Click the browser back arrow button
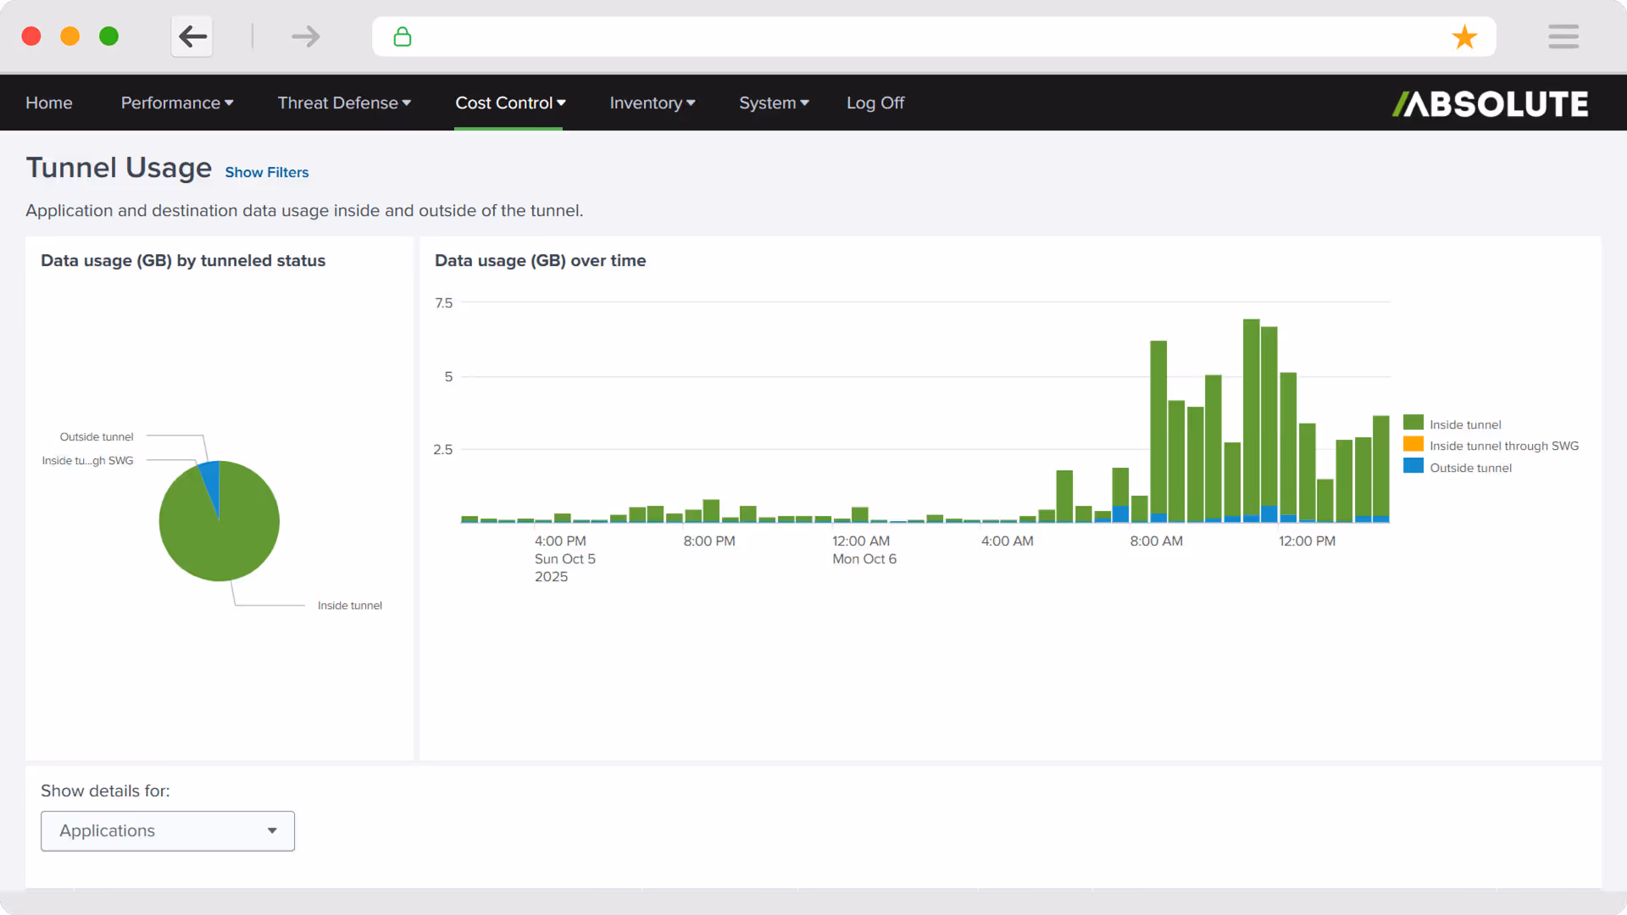This screenshot has height=915, width=1627. pos(192,36)
